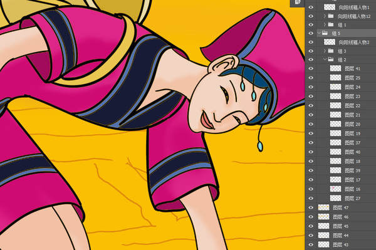This screenshot has width=376, height=250.
Task: Click the group name 组 5
Action: [336, 33]
